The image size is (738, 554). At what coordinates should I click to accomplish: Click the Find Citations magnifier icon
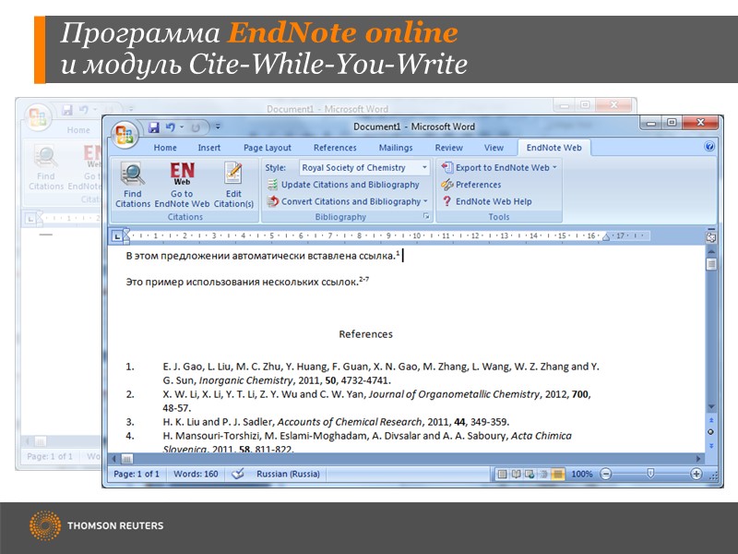point(132,174)
